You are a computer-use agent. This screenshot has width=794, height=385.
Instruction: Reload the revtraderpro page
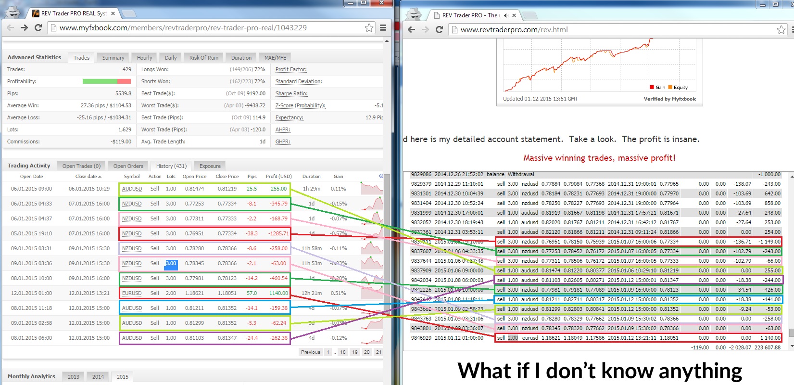coord(439,29)
